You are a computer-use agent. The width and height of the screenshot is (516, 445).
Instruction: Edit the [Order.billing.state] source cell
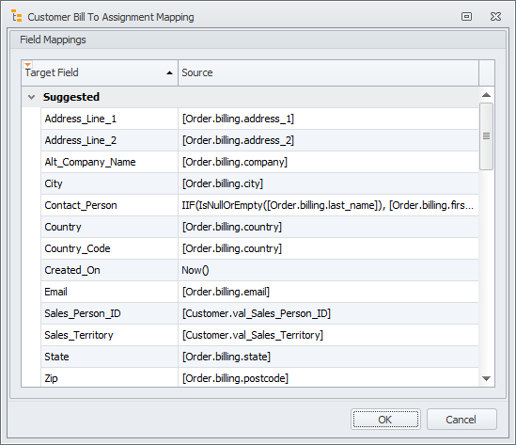click(328, 357)
